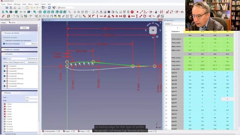
Task: Toggle checkbox for Constraint1
Action: pyautogui.click(x=4, y=66)
